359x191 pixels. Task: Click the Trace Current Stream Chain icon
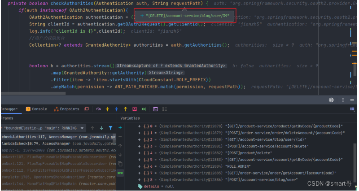click(x=165, y=109)
